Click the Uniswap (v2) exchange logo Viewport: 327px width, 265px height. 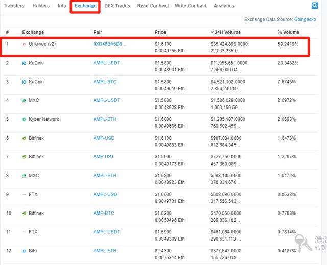point(24,44)
